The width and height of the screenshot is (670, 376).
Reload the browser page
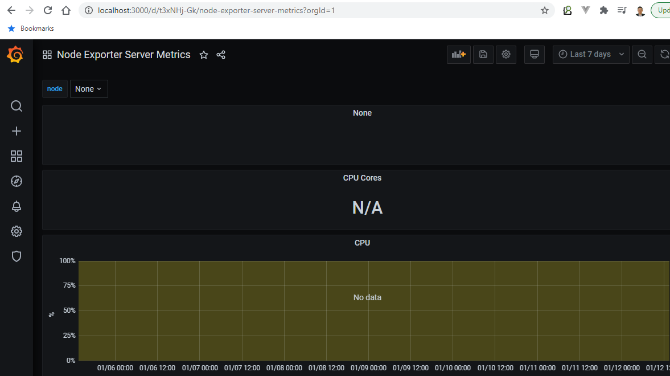[x=48, y=10]
